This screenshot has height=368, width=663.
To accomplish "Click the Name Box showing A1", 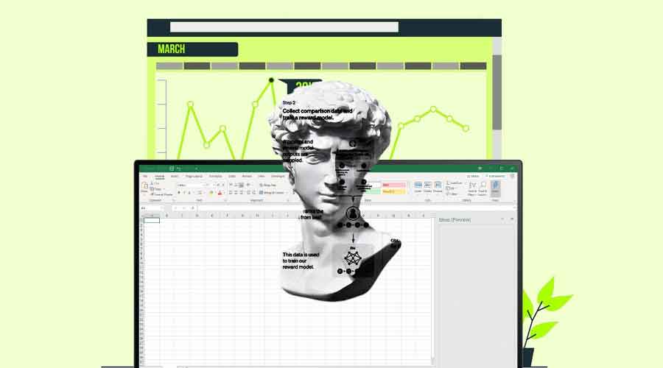I will [151, 208].
